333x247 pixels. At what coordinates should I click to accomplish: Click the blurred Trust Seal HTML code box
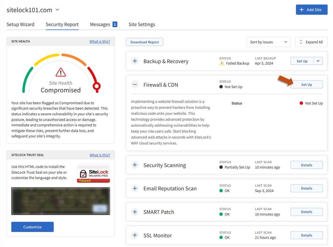point(60,201)
